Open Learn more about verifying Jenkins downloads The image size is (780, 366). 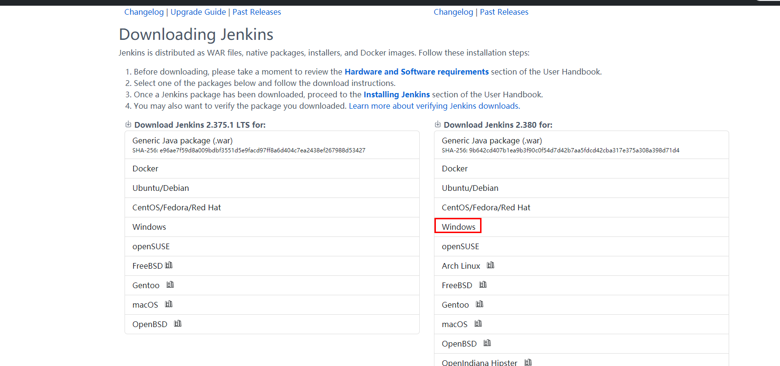tap(434, 106)
